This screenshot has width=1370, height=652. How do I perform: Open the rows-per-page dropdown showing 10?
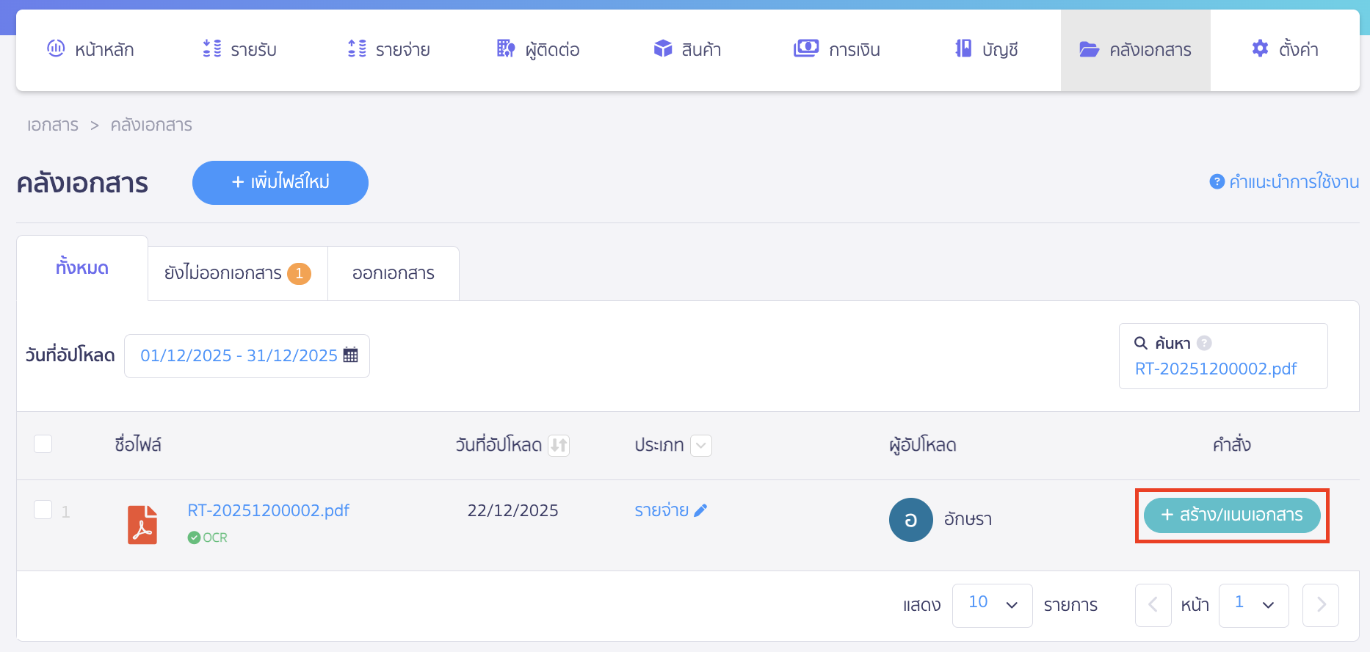(992, 605)
